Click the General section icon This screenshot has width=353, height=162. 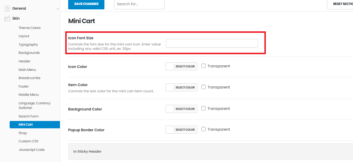pos(7,8)
